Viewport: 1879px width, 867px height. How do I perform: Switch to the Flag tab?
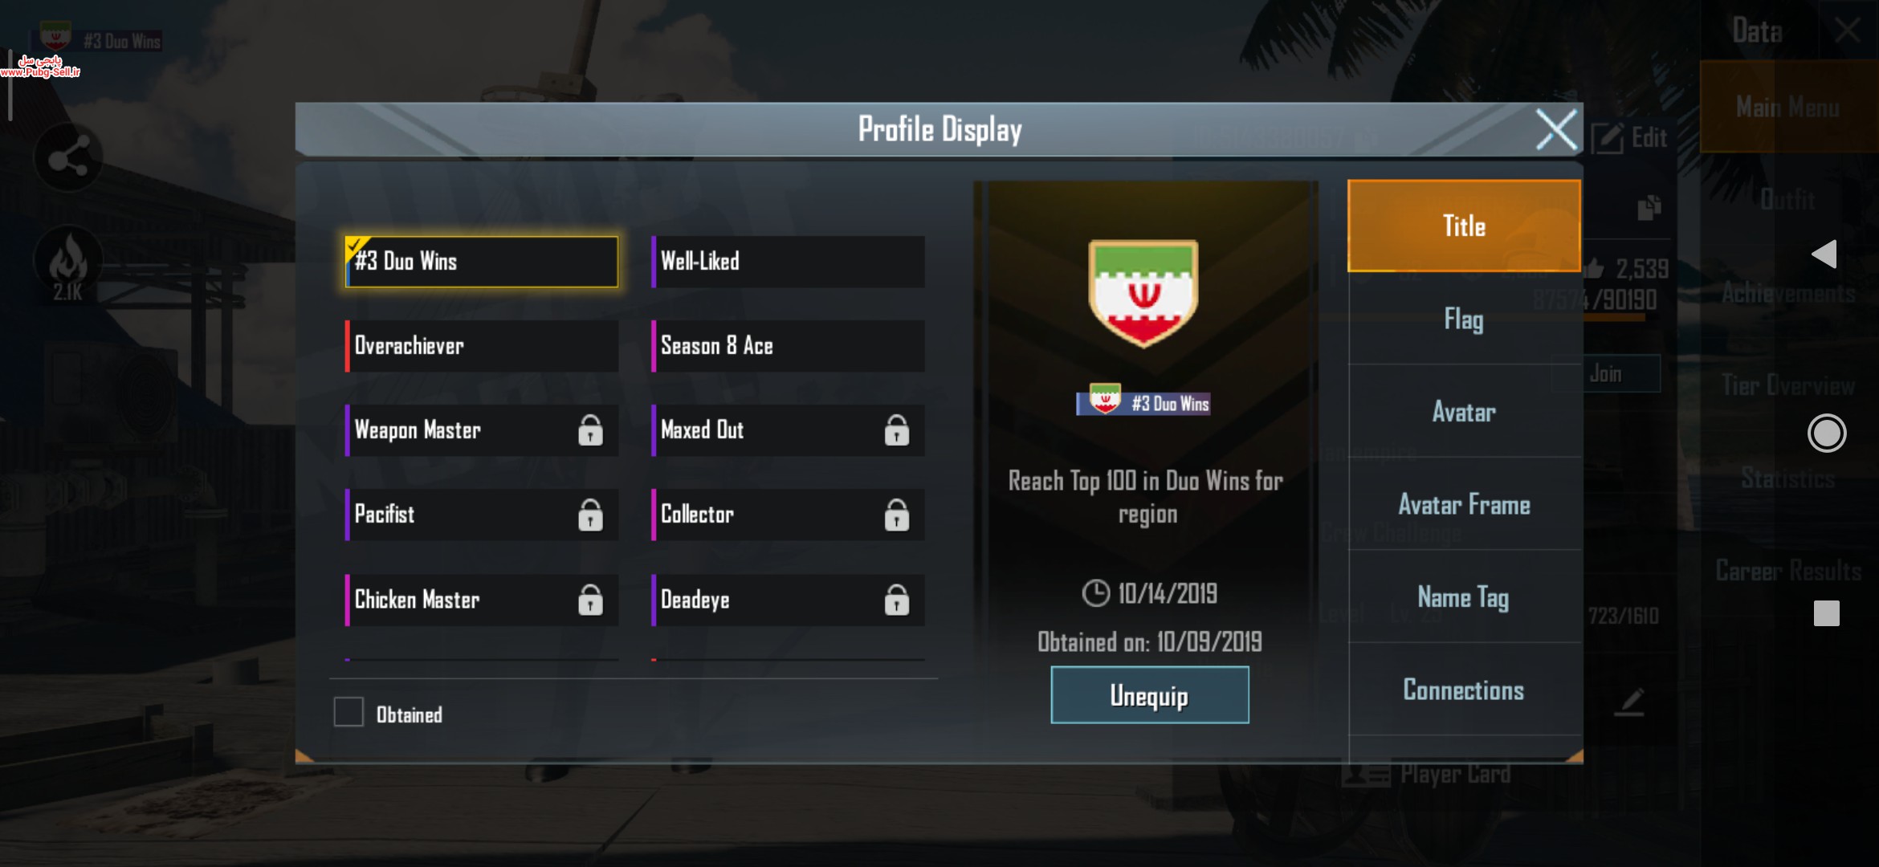point(1465,319)
